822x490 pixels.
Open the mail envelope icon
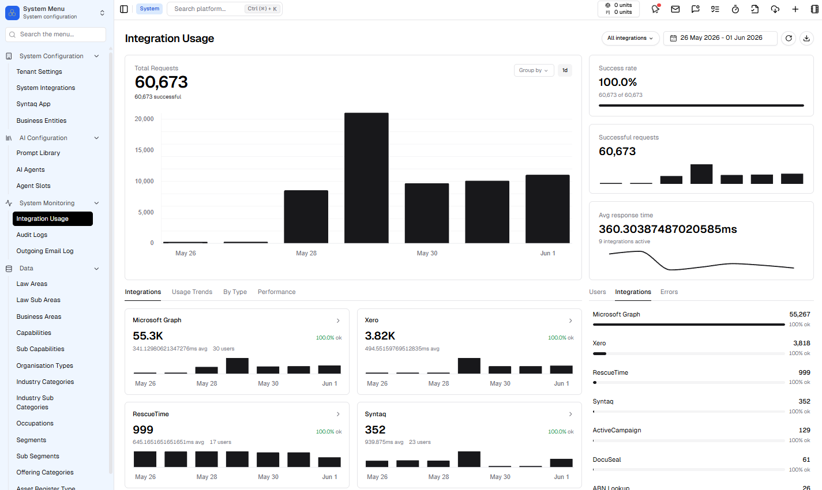675,9
